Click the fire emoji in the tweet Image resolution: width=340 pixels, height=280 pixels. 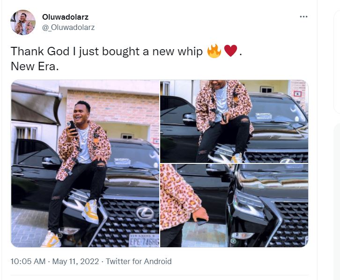tap(214, 51)
